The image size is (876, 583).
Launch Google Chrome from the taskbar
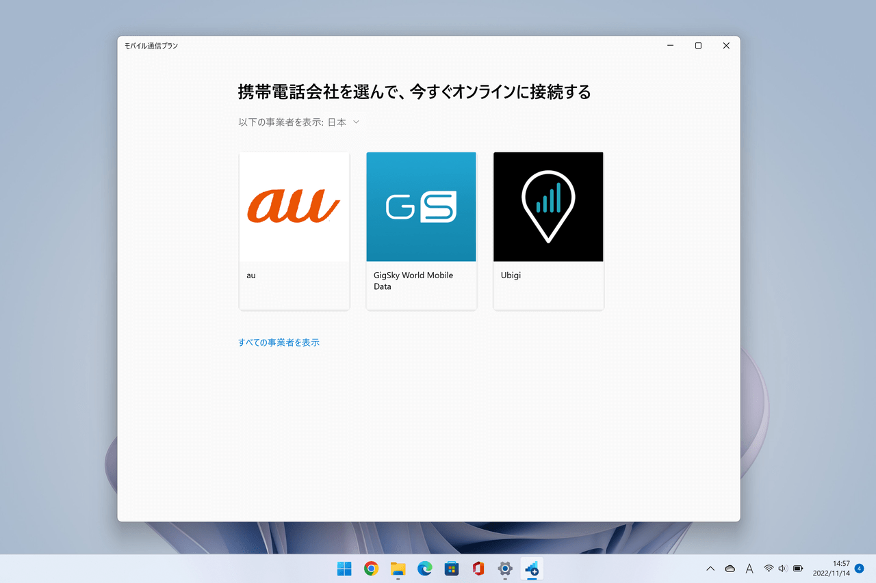[371, 569]
